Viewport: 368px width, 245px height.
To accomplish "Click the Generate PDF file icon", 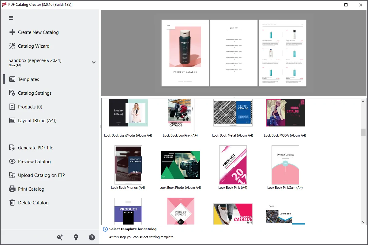I will click(12, 148).
